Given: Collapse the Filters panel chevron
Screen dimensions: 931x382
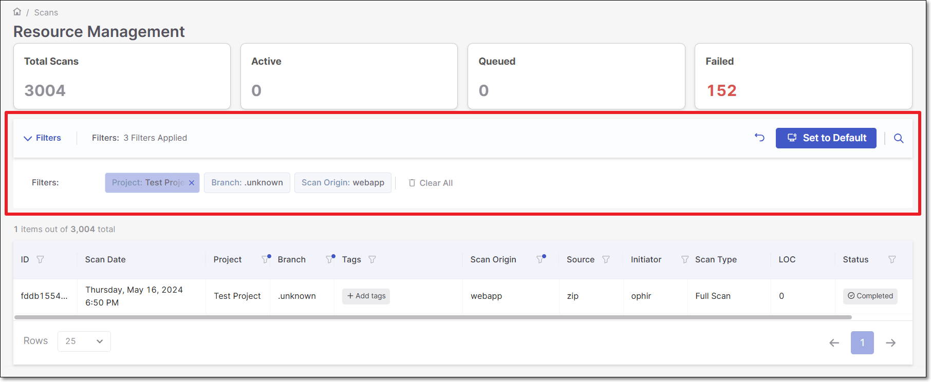Looking at the screenshot, I should 28,138.
